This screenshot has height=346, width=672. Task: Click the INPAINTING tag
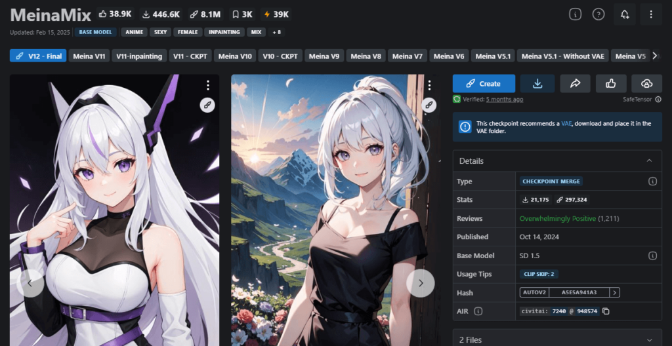tap(224, 32)
